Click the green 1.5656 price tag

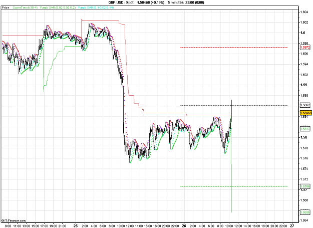tap(305, 212)
